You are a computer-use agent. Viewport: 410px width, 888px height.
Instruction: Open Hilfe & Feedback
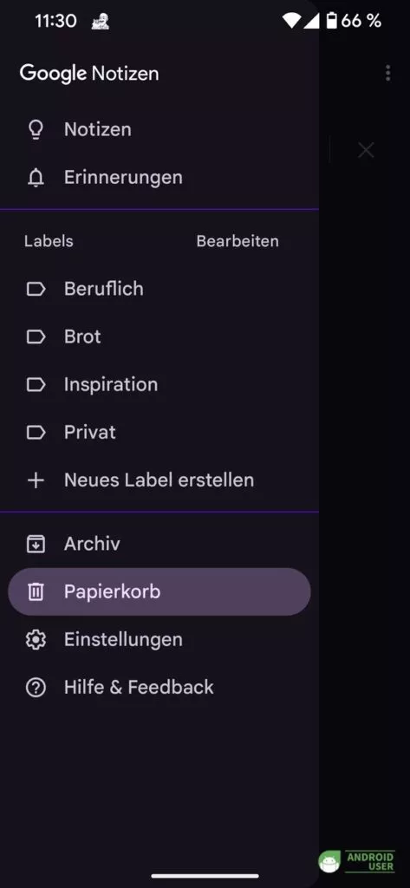pos(159,688)
